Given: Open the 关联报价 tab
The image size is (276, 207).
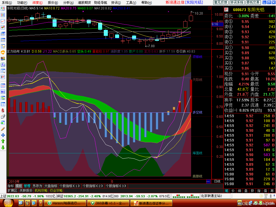Looking at the screenshot, I should pos(26,191).
